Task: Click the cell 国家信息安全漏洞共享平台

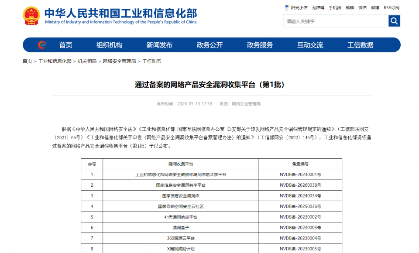Action: click(x=181, y=185)
